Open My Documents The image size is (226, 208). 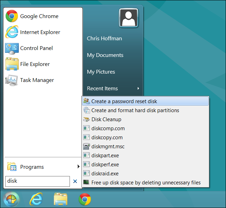[x=105, y=55]
